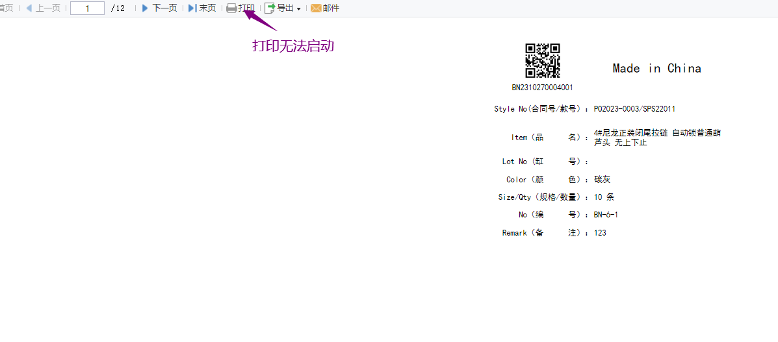This screenshot has height=342, width=778.
Task: Click the export document icon
Action: 270,8
